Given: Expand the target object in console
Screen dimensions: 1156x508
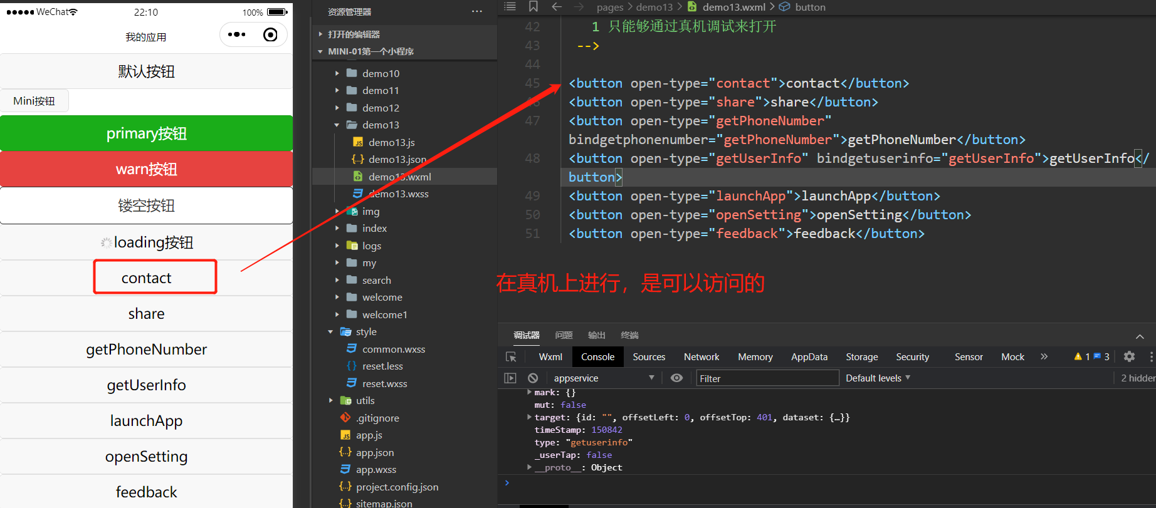Looking at the screenshot, I should click(x=529, y=417).
